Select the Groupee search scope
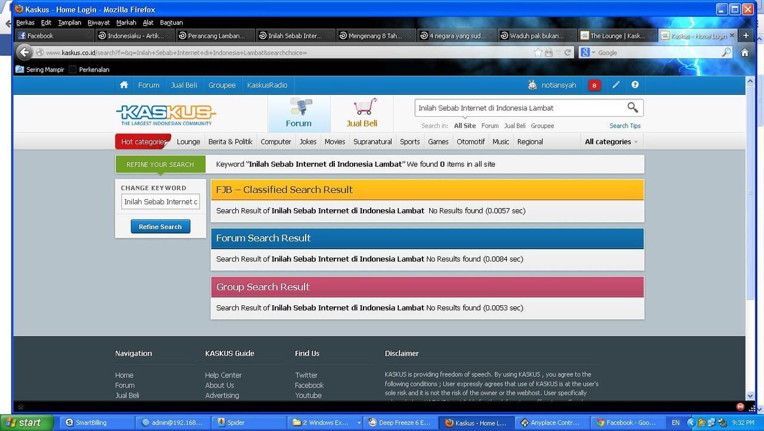 coord(543,126)
